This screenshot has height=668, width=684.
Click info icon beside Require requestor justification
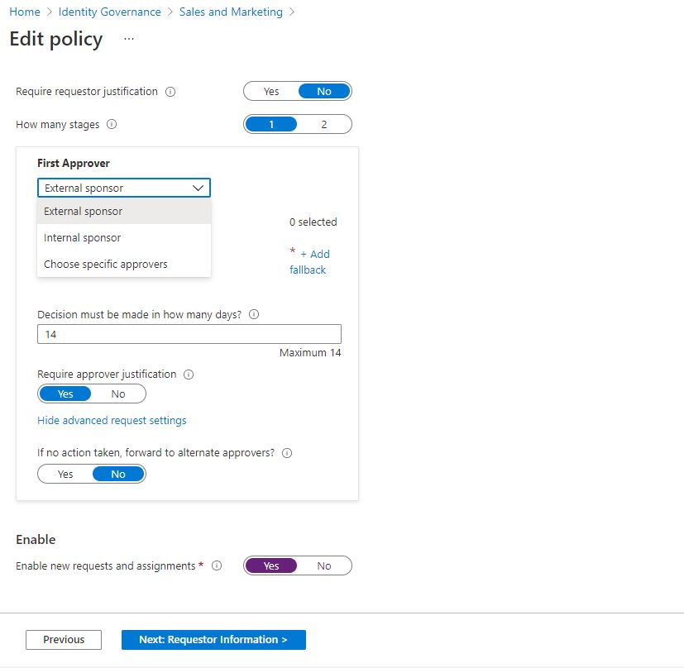point(170,92)
